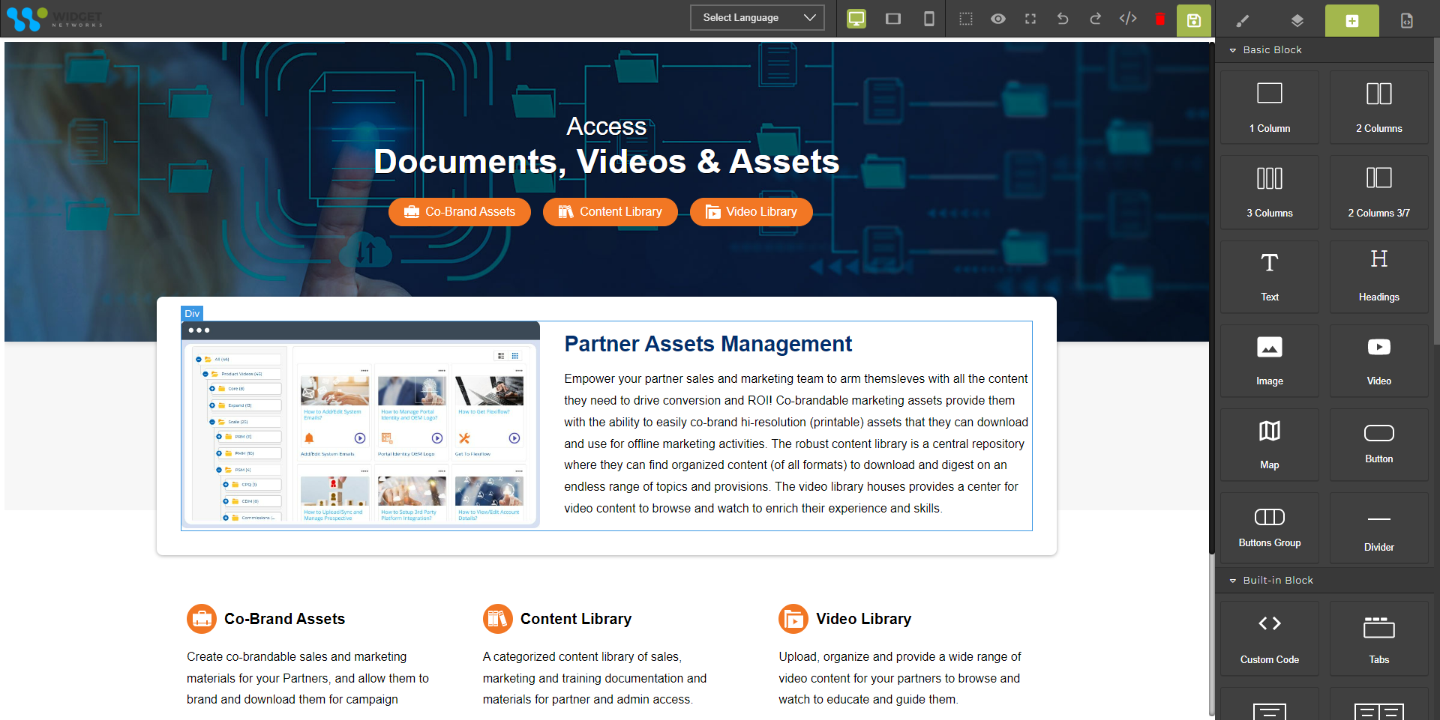The height and width of the screenshot is (720, 1440).
Task: Switch to desktop device preview
Action: [x=856, y=19]
